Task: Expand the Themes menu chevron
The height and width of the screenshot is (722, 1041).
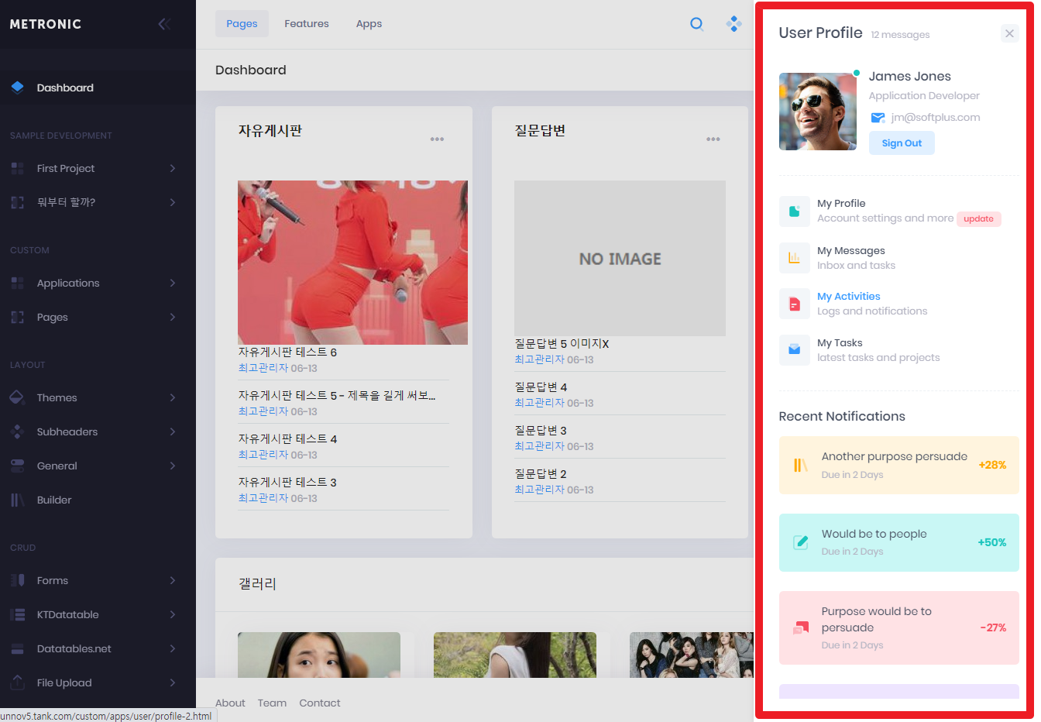Action: (172, 397)
